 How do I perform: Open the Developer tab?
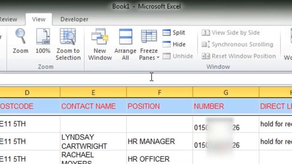pyautogui.click(x=74, y=19)
